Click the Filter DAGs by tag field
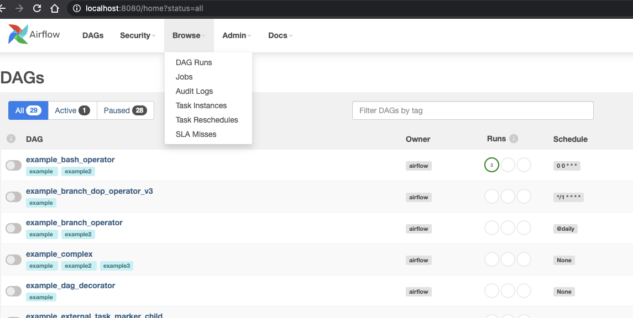 pyautogui.click(x=473, y=110)
